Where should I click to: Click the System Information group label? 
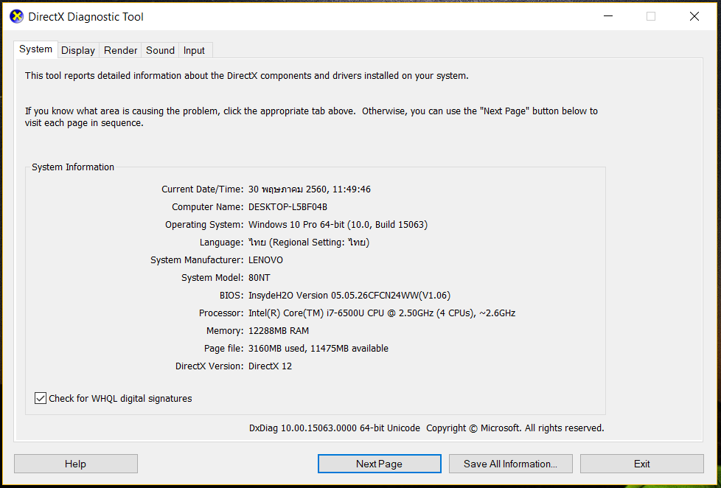pyautogui.click(x=73, y=167)
